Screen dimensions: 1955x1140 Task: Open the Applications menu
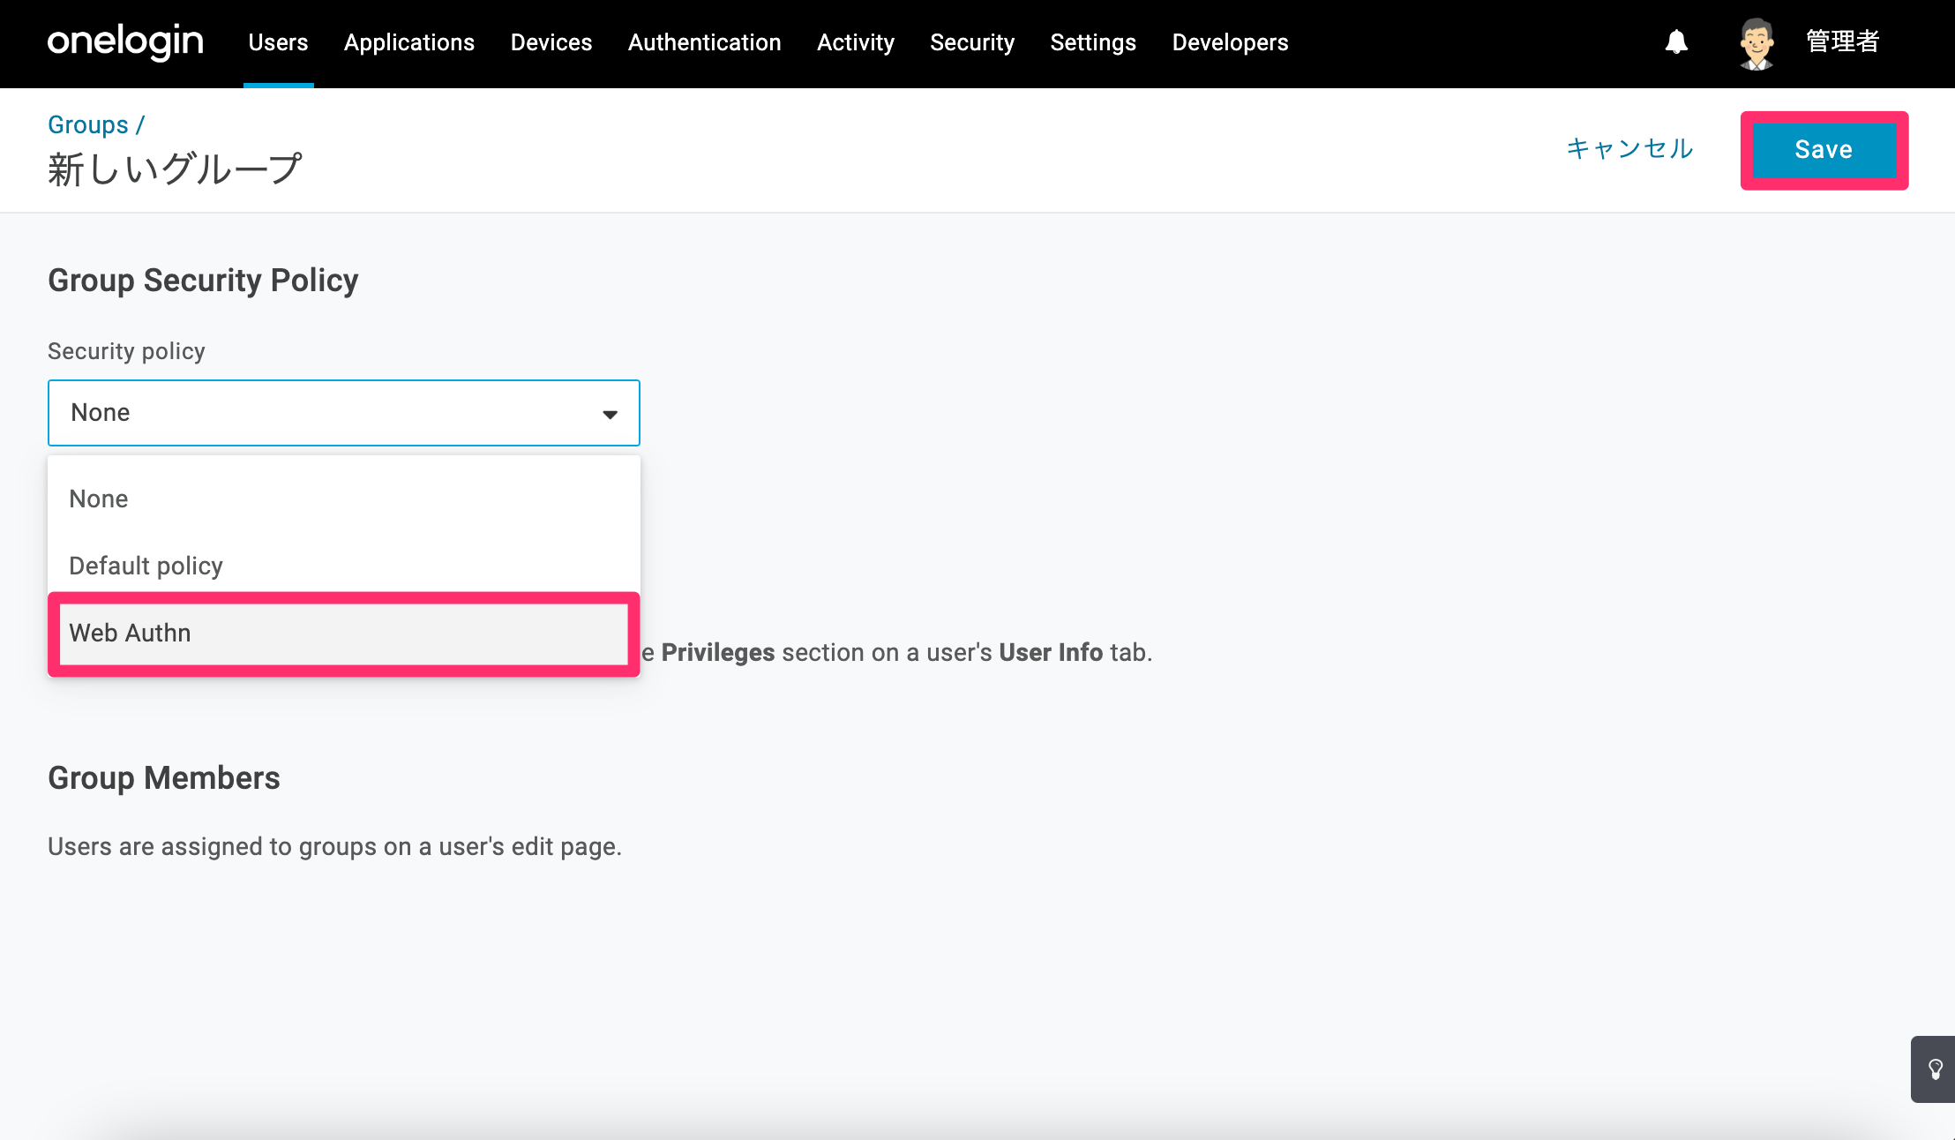(x=409, y=42)
